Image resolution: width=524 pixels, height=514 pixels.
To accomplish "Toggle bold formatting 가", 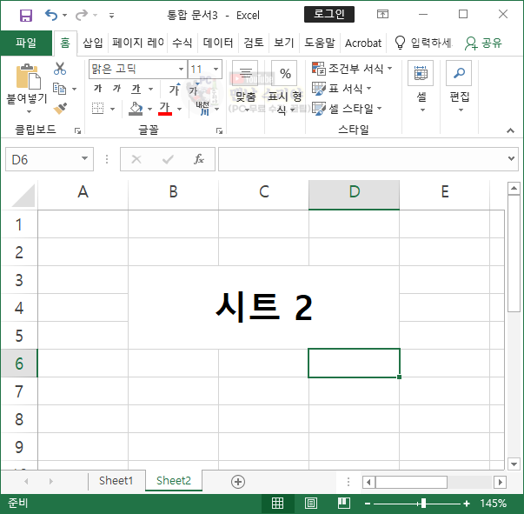I will [98, 89].
